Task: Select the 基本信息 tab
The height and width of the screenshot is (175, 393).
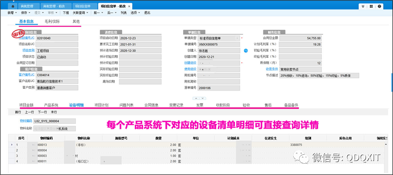Action: [26, 22]
